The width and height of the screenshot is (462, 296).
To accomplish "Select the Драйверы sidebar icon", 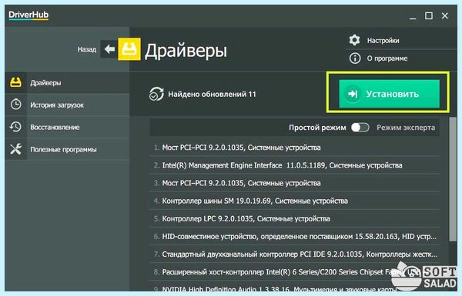I will click(x=15, y=83).
